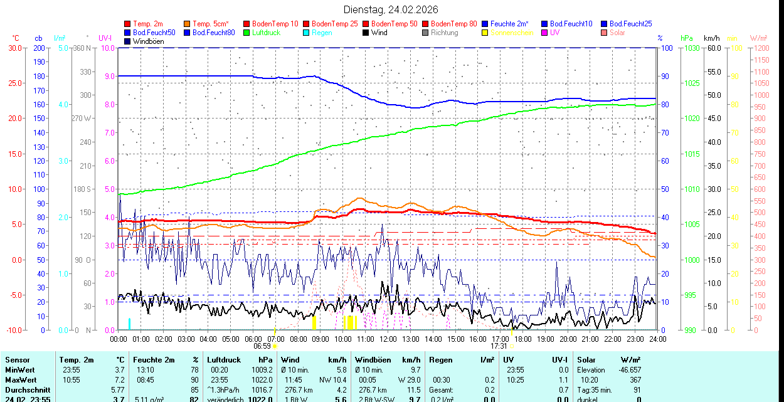Click the max solar value '367'
784x402 pixels.
pyautogui.click(x=635, y=380)
